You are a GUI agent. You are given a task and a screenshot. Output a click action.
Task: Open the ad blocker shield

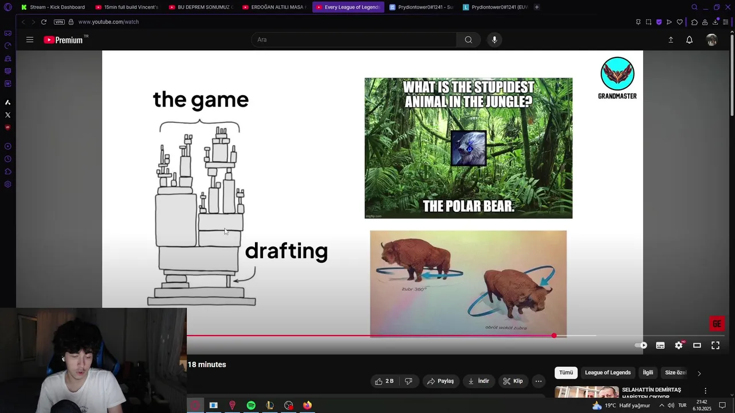659,22
